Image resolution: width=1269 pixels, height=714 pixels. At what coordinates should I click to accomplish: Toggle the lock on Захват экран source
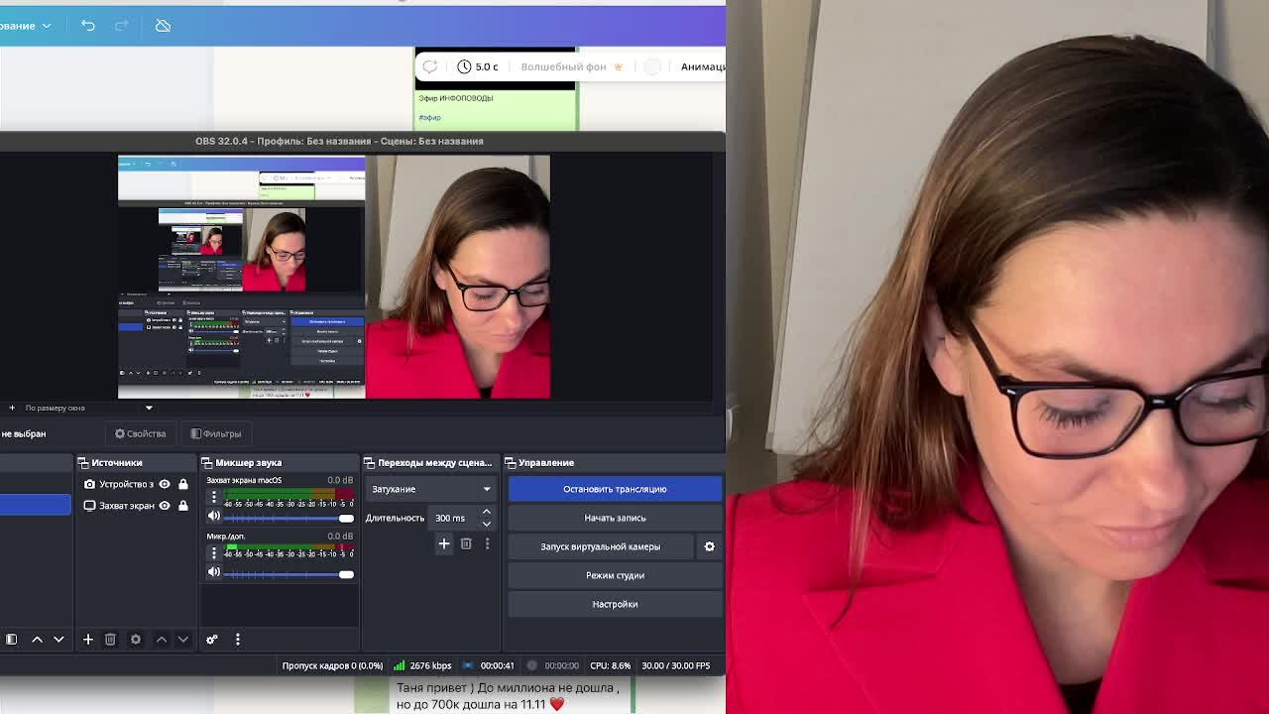(182, 506)
